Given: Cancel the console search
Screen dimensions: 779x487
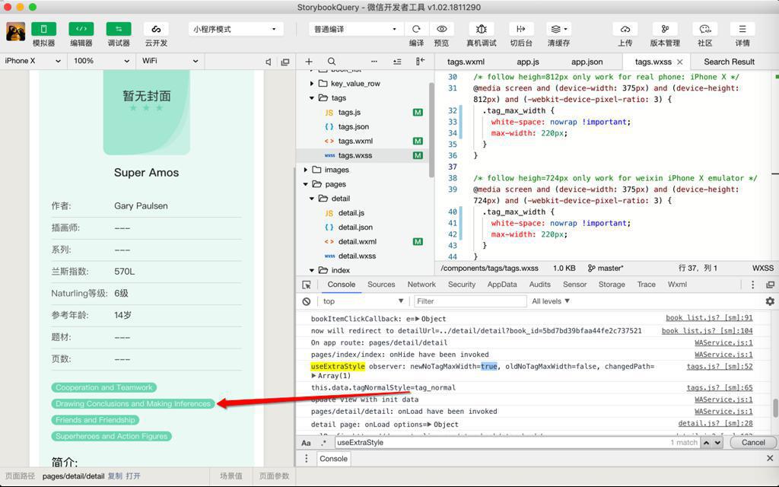Looking at the screenshot, I should 753,442.
